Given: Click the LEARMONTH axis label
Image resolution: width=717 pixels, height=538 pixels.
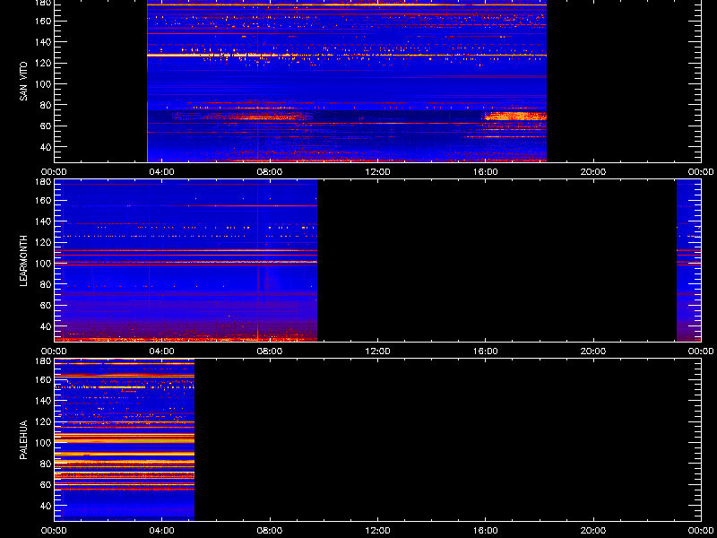Looking at the screenshot, I should tap(23, 261).
